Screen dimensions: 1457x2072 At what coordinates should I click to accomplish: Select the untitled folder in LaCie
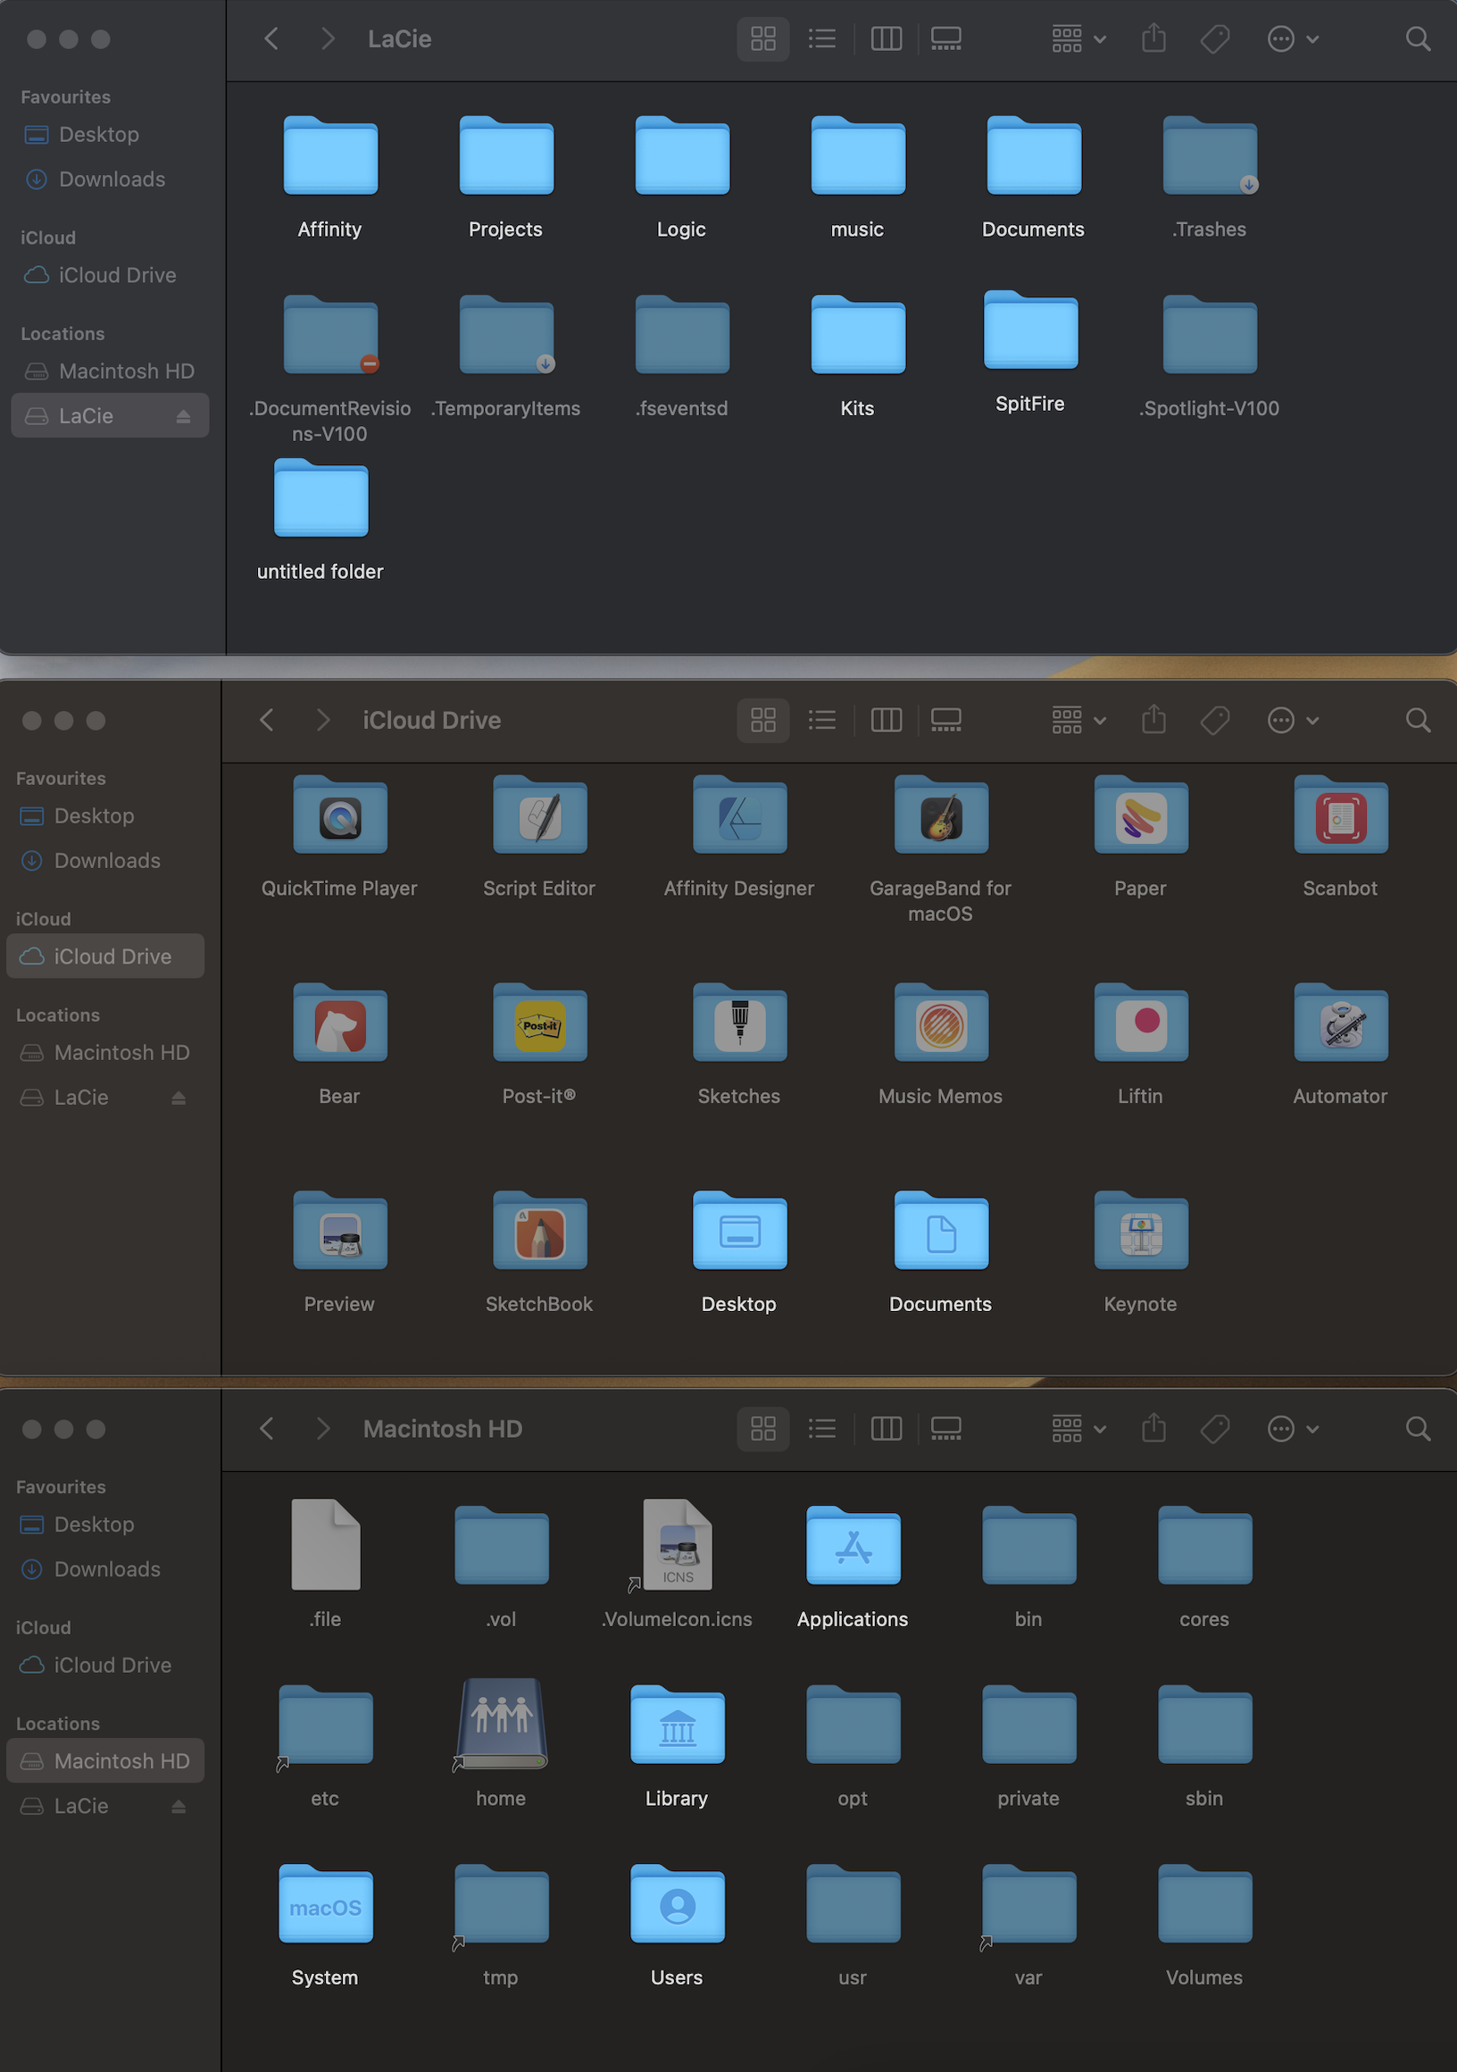point(321,498)
